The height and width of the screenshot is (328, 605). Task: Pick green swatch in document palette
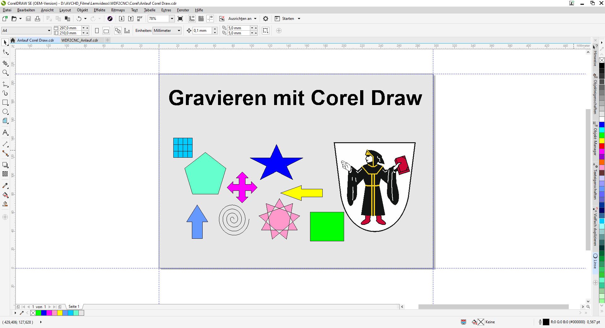point(38,313)
